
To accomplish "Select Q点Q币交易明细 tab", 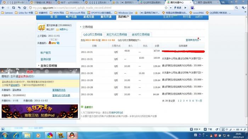I will click(92, 35).
